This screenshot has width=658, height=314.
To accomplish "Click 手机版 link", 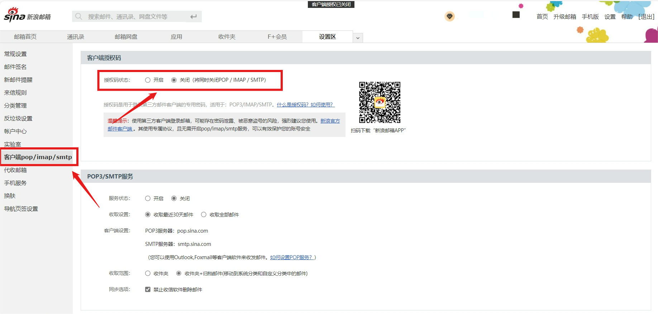I will [590, 16].
